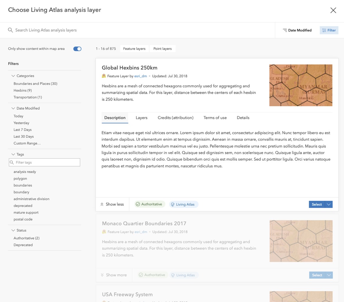Filter by Hexbins (9) category
This screenshot has height=302, width=344.
(x=23, y=90)
